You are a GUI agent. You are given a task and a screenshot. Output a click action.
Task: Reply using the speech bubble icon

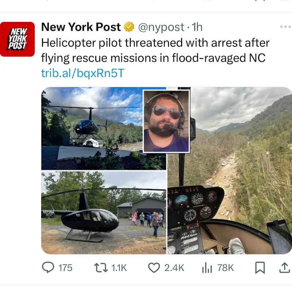pyautogui.click(x=48, y=268)
